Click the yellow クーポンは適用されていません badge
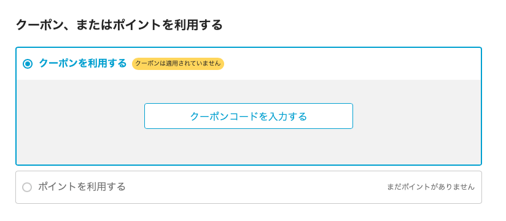506x221 pixels. coord(178,64)
